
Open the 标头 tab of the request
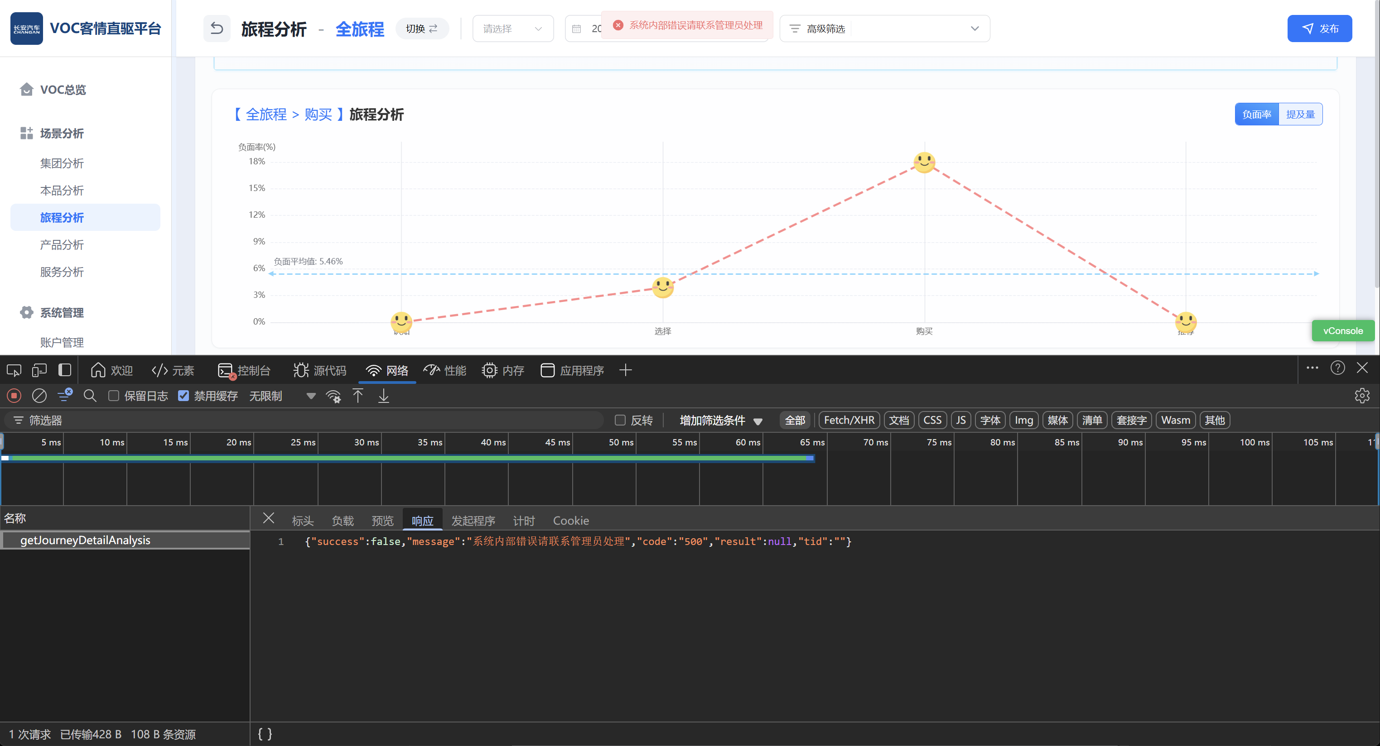(302, 520)
